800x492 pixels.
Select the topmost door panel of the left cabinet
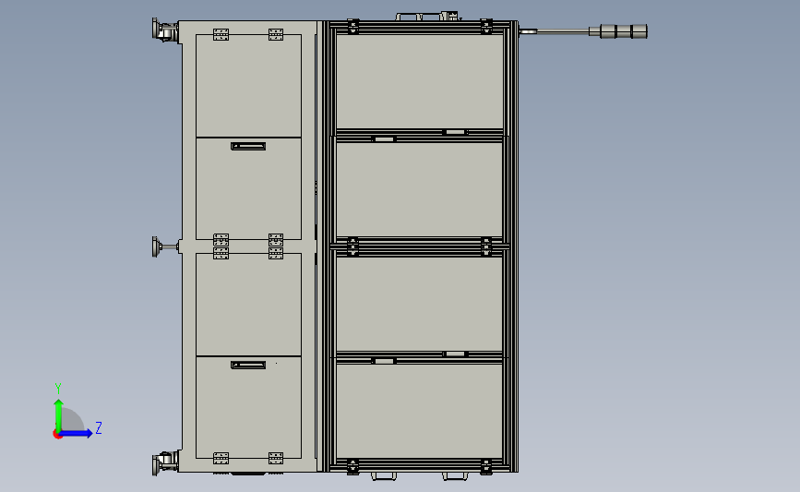coord(248,86)
